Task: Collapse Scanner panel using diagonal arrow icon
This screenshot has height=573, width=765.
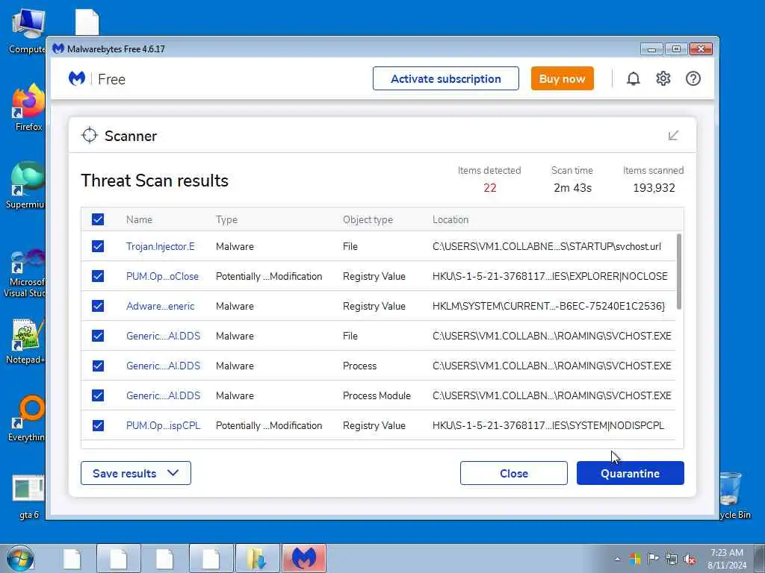Action: point(673,135)
